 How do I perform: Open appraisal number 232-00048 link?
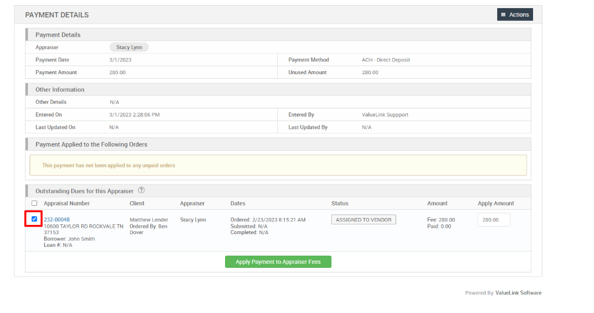[56, 220]
